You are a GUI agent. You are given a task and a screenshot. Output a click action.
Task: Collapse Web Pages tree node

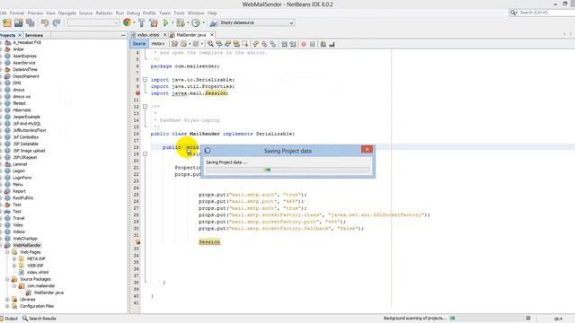pyautogui.click(x=7, y=252)
